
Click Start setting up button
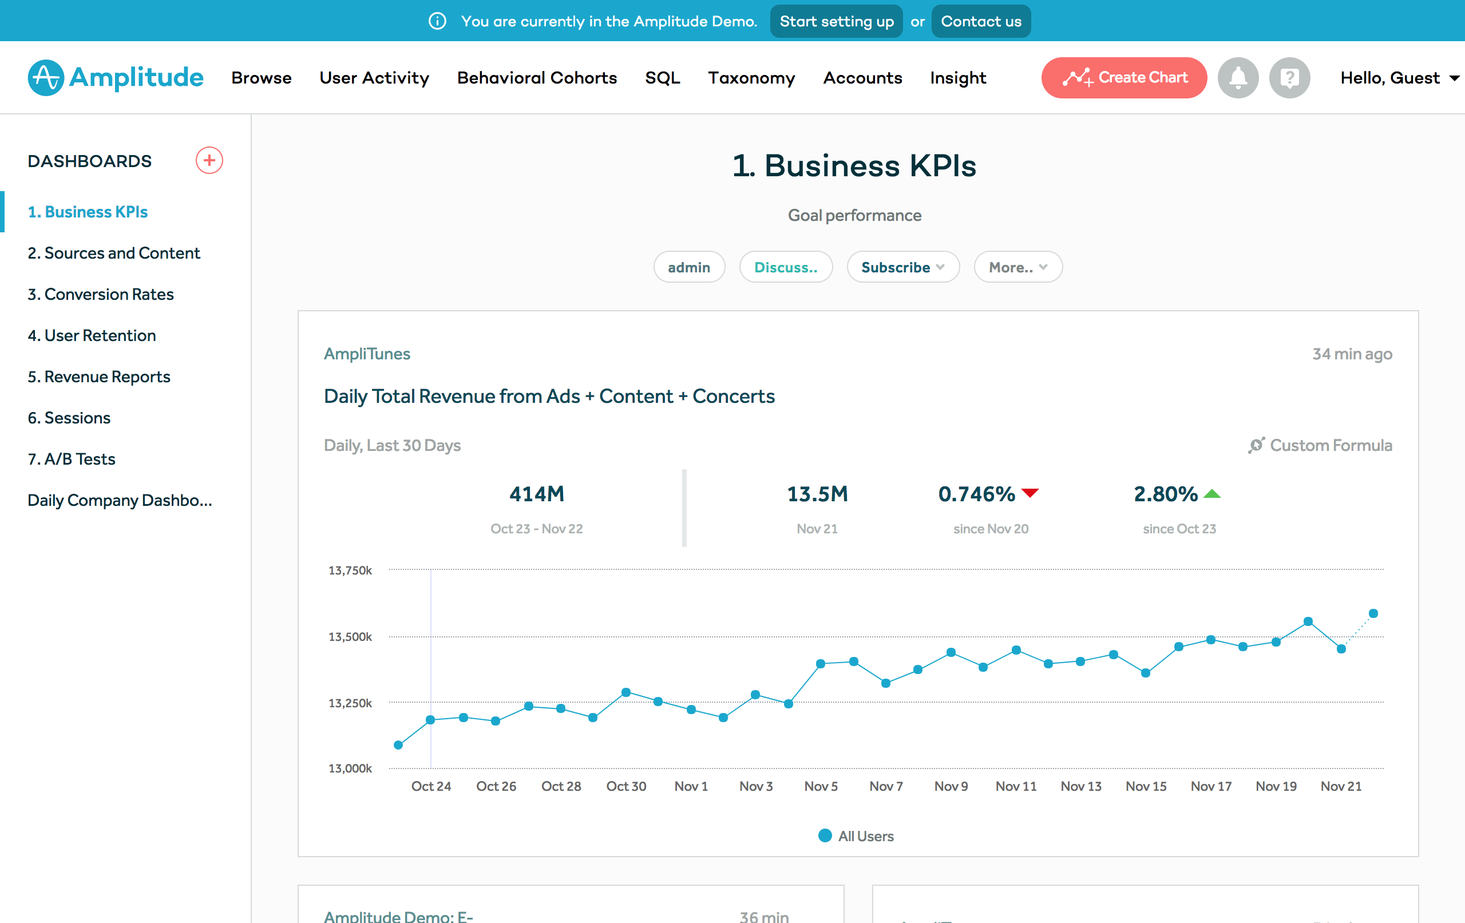(836, 21)
